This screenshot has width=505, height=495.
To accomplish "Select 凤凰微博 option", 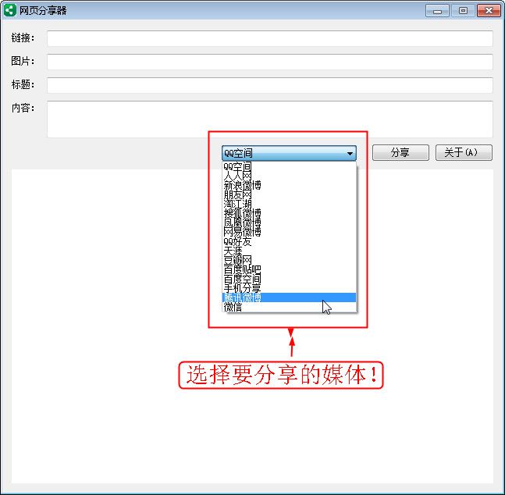I will click(289, 223).
